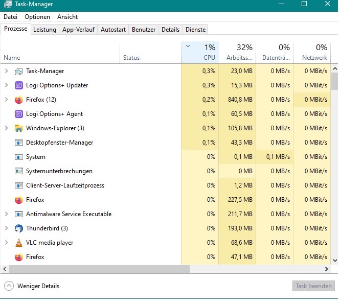Click the vertical scrollbar up arrow
341x305 pixels.
(335, 69)
